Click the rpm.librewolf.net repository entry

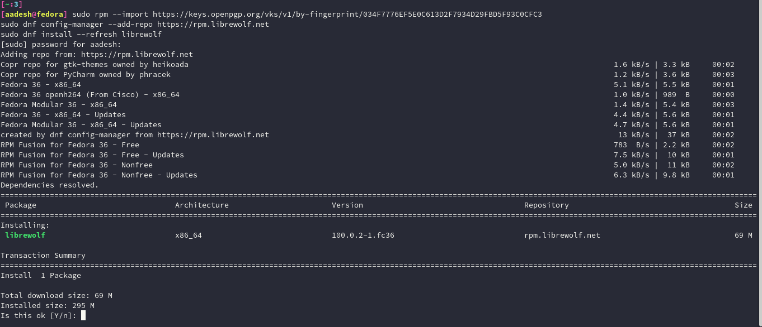(562, 235)
